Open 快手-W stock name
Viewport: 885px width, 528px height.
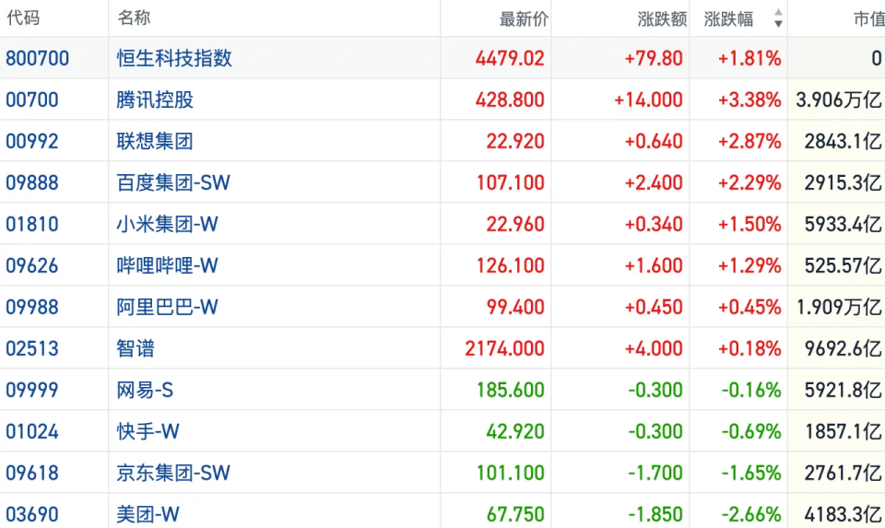point(147,431)
